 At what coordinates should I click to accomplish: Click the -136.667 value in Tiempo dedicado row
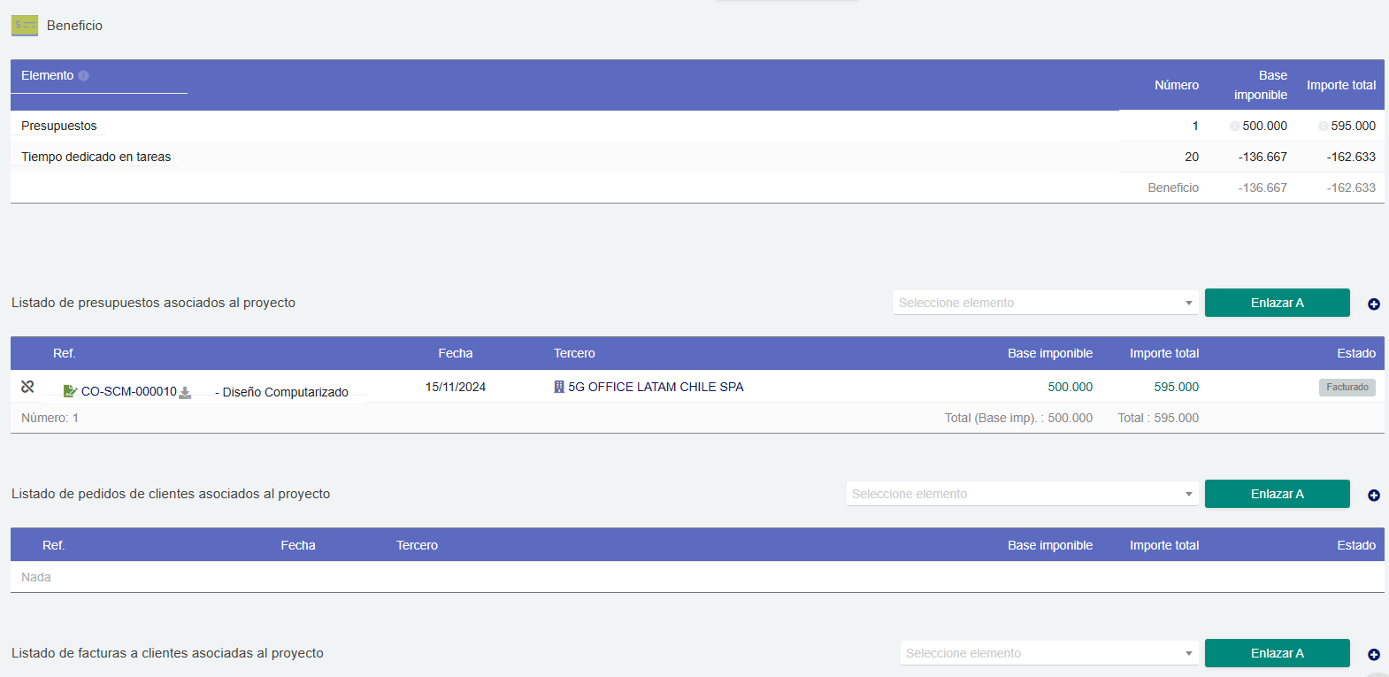(x=1262, y=157)
